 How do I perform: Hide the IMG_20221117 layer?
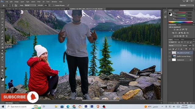coord(170,53)
